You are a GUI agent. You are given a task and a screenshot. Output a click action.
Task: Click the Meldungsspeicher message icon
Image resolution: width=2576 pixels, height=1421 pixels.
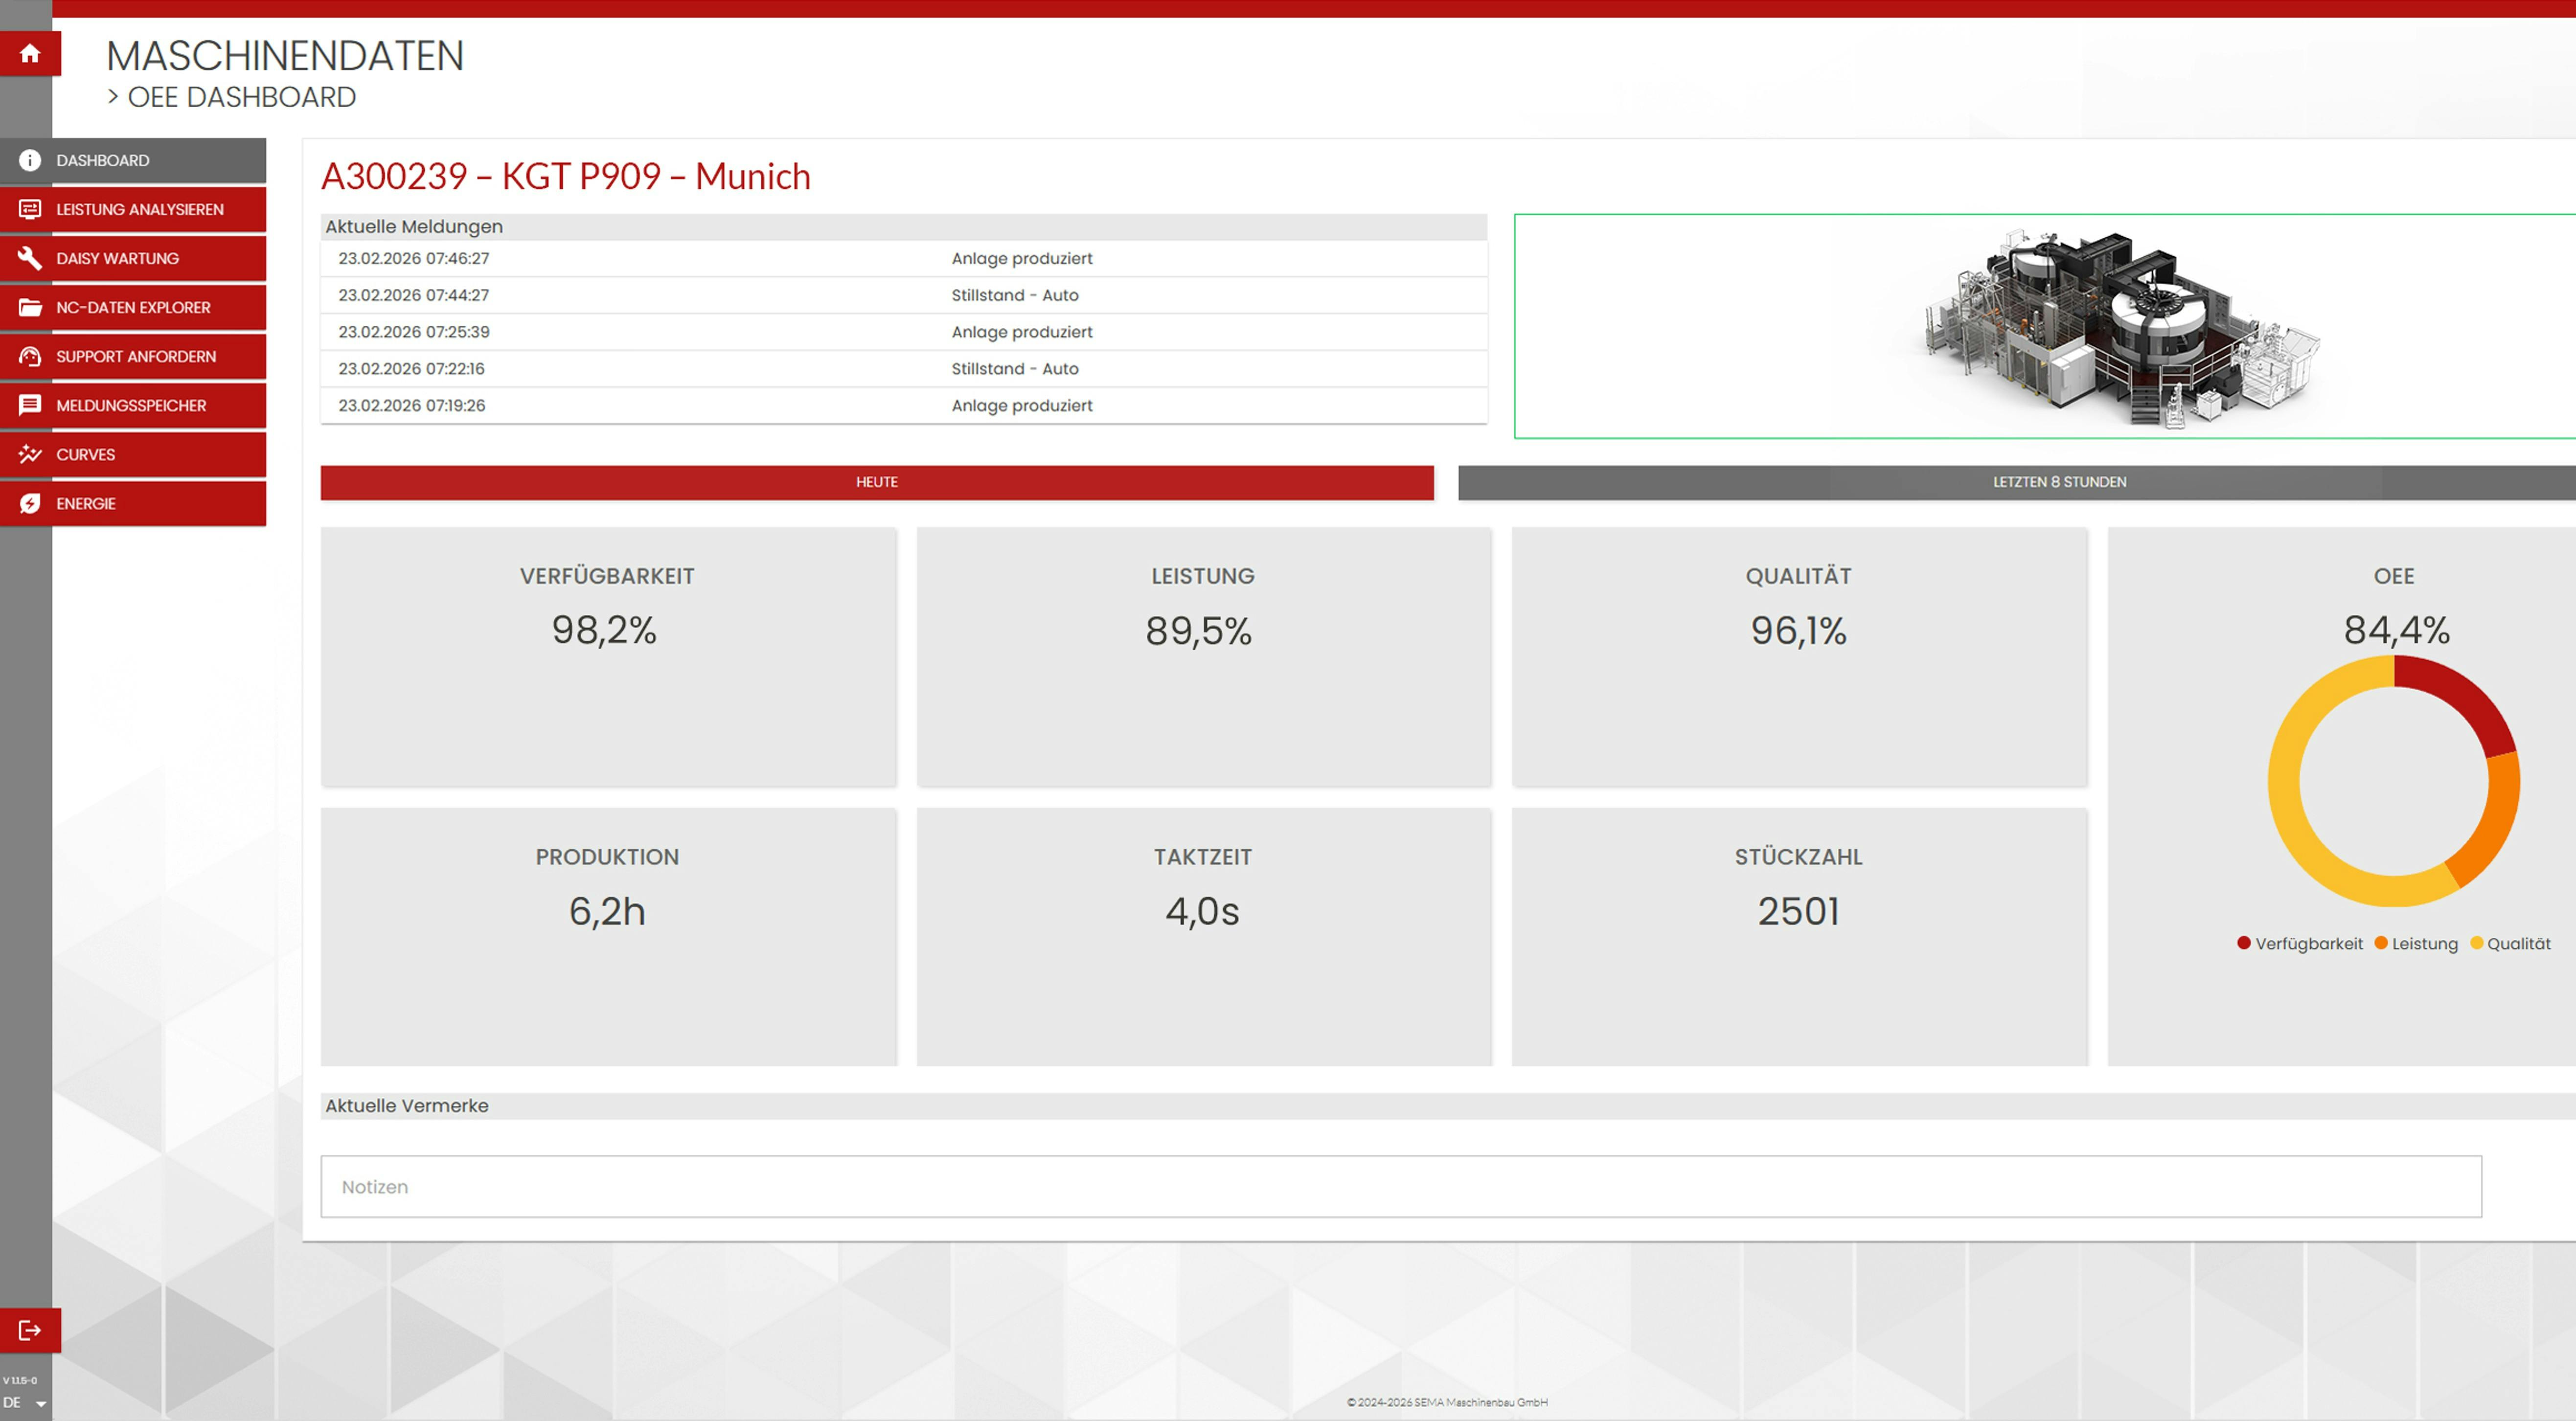[30, 405]
